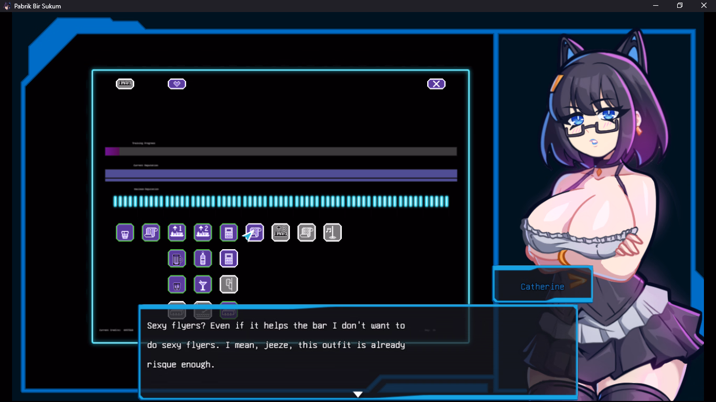Click the flyer level 2 upgrade icon
Viewport: 716px width, 402px height.
[x=255, y=232]
